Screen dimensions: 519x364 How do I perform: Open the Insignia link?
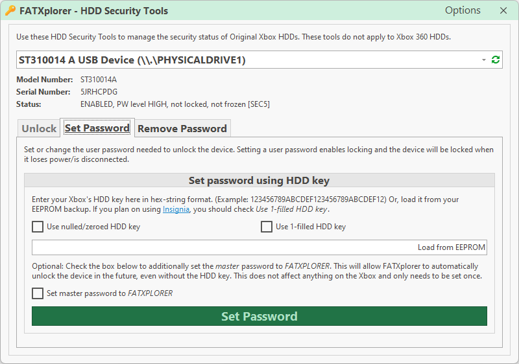(x=176, y=209)
